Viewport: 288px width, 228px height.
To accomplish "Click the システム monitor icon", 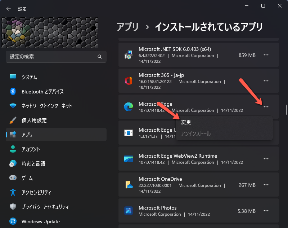I will pyautogui.click(x=13, y=77).
